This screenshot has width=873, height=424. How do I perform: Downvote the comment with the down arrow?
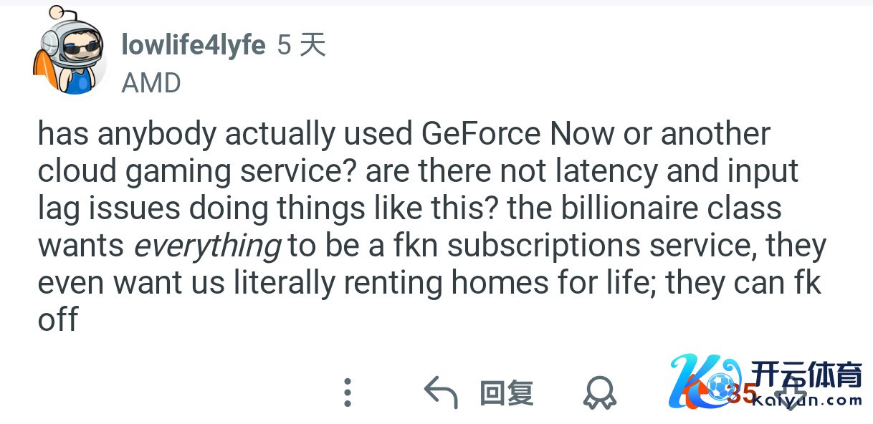pyautogui.click(x=791, y=397)
